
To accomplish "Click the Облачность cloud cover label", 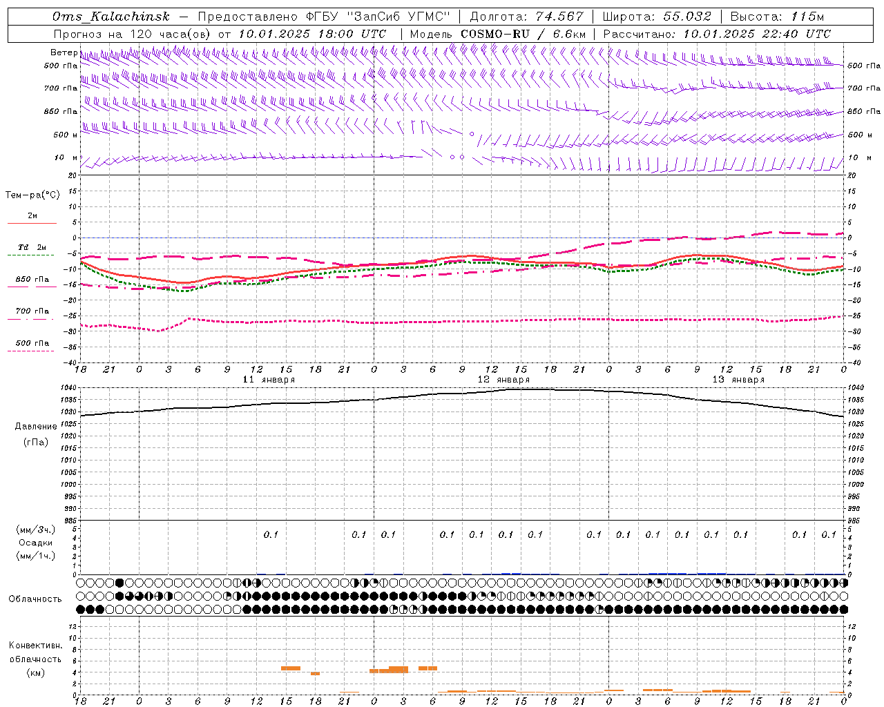I will (x=35, y=599).
